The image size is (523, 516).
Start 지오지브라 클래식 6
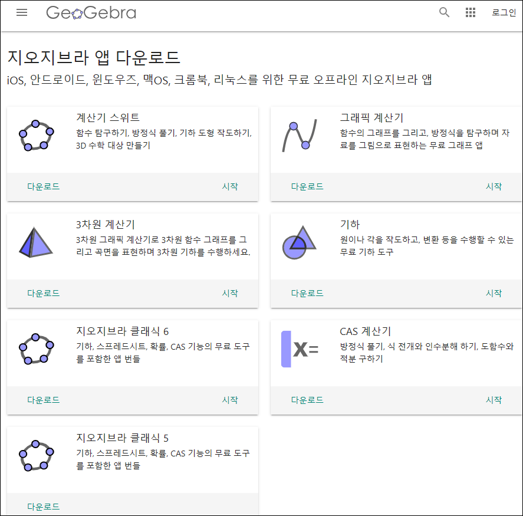230,400
